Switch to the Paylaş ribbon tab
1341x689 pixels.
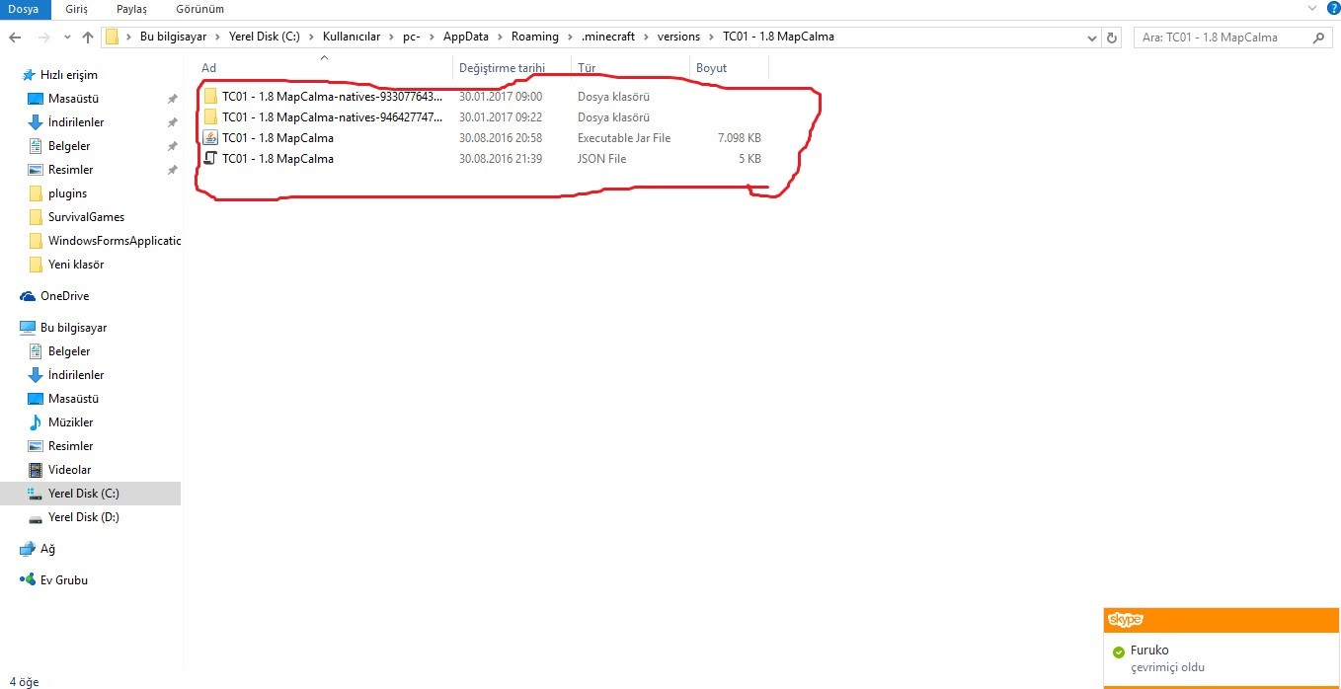pyautogui.click(x=131, y=9)
